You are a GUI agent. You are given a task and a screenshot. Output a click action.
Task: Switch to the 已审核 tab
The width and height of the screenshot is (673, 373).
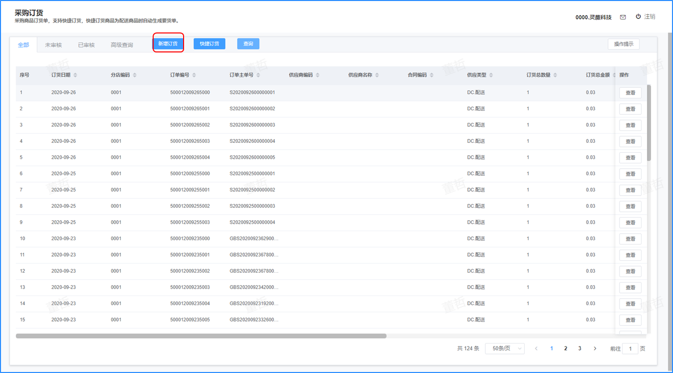click(x=86, y=45)
